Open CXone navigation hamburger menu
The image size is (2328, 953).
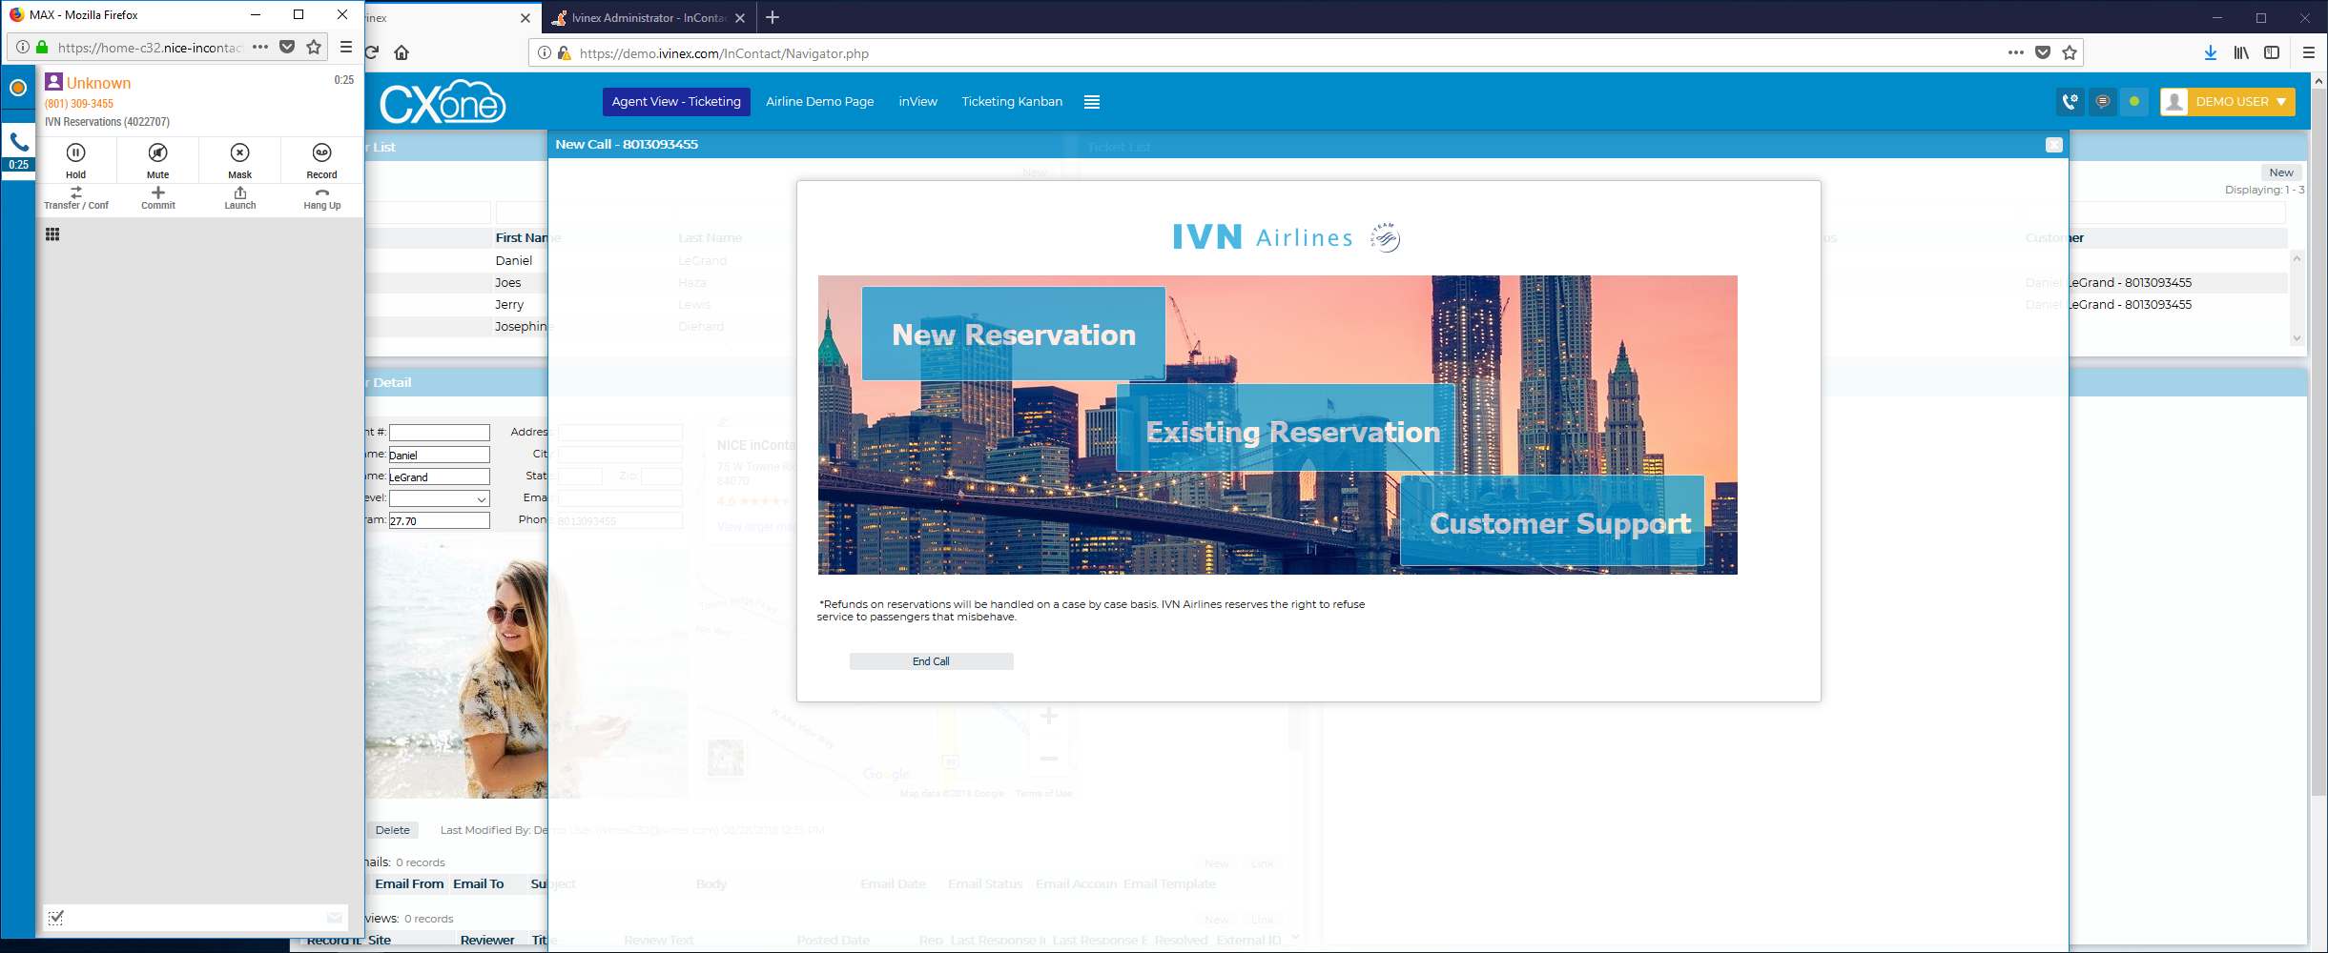click(x=1092, y=102)
